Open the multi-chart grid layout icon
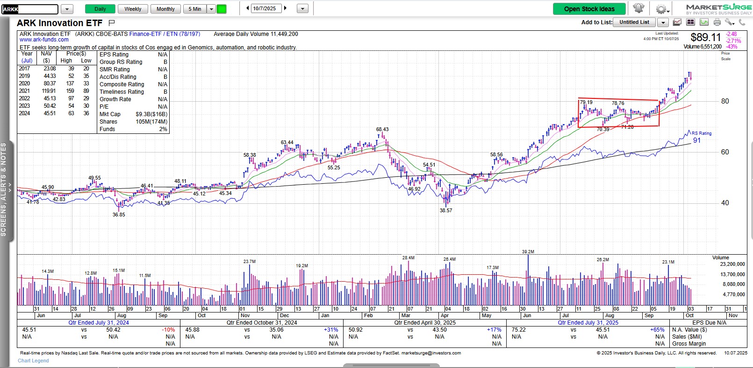 [x=691, y=22]
